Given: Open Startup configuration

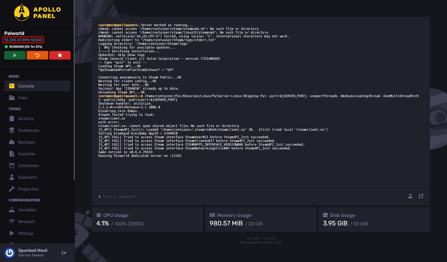Looking at the screenshot, I should [x=37, y=233].
